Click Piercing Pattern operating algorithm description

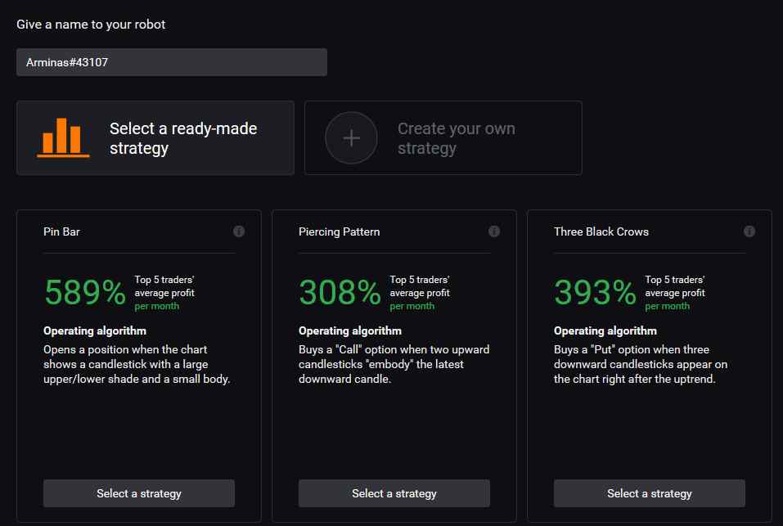394,364
